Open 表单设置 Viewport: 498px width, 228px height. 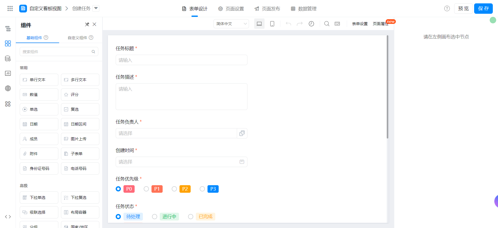click(x=360, y=24)
